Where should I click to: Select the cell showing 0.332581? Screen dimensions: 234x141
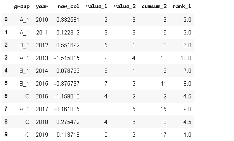[68, 20]
